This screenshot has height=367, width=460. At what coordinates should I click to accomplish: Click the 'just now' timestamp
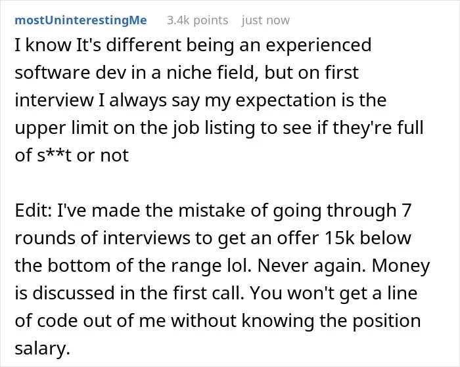pos(265,20)
